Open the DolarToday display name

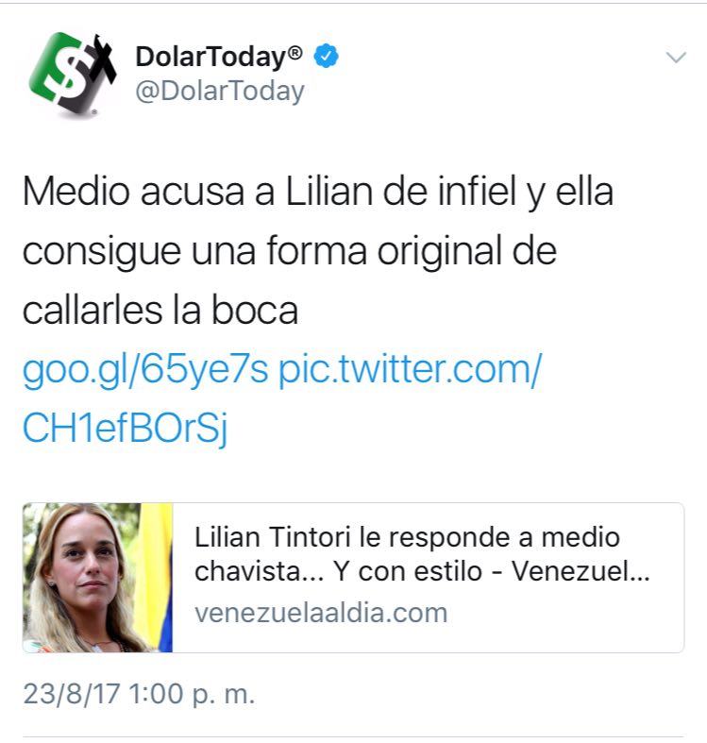tap(219, 57)
